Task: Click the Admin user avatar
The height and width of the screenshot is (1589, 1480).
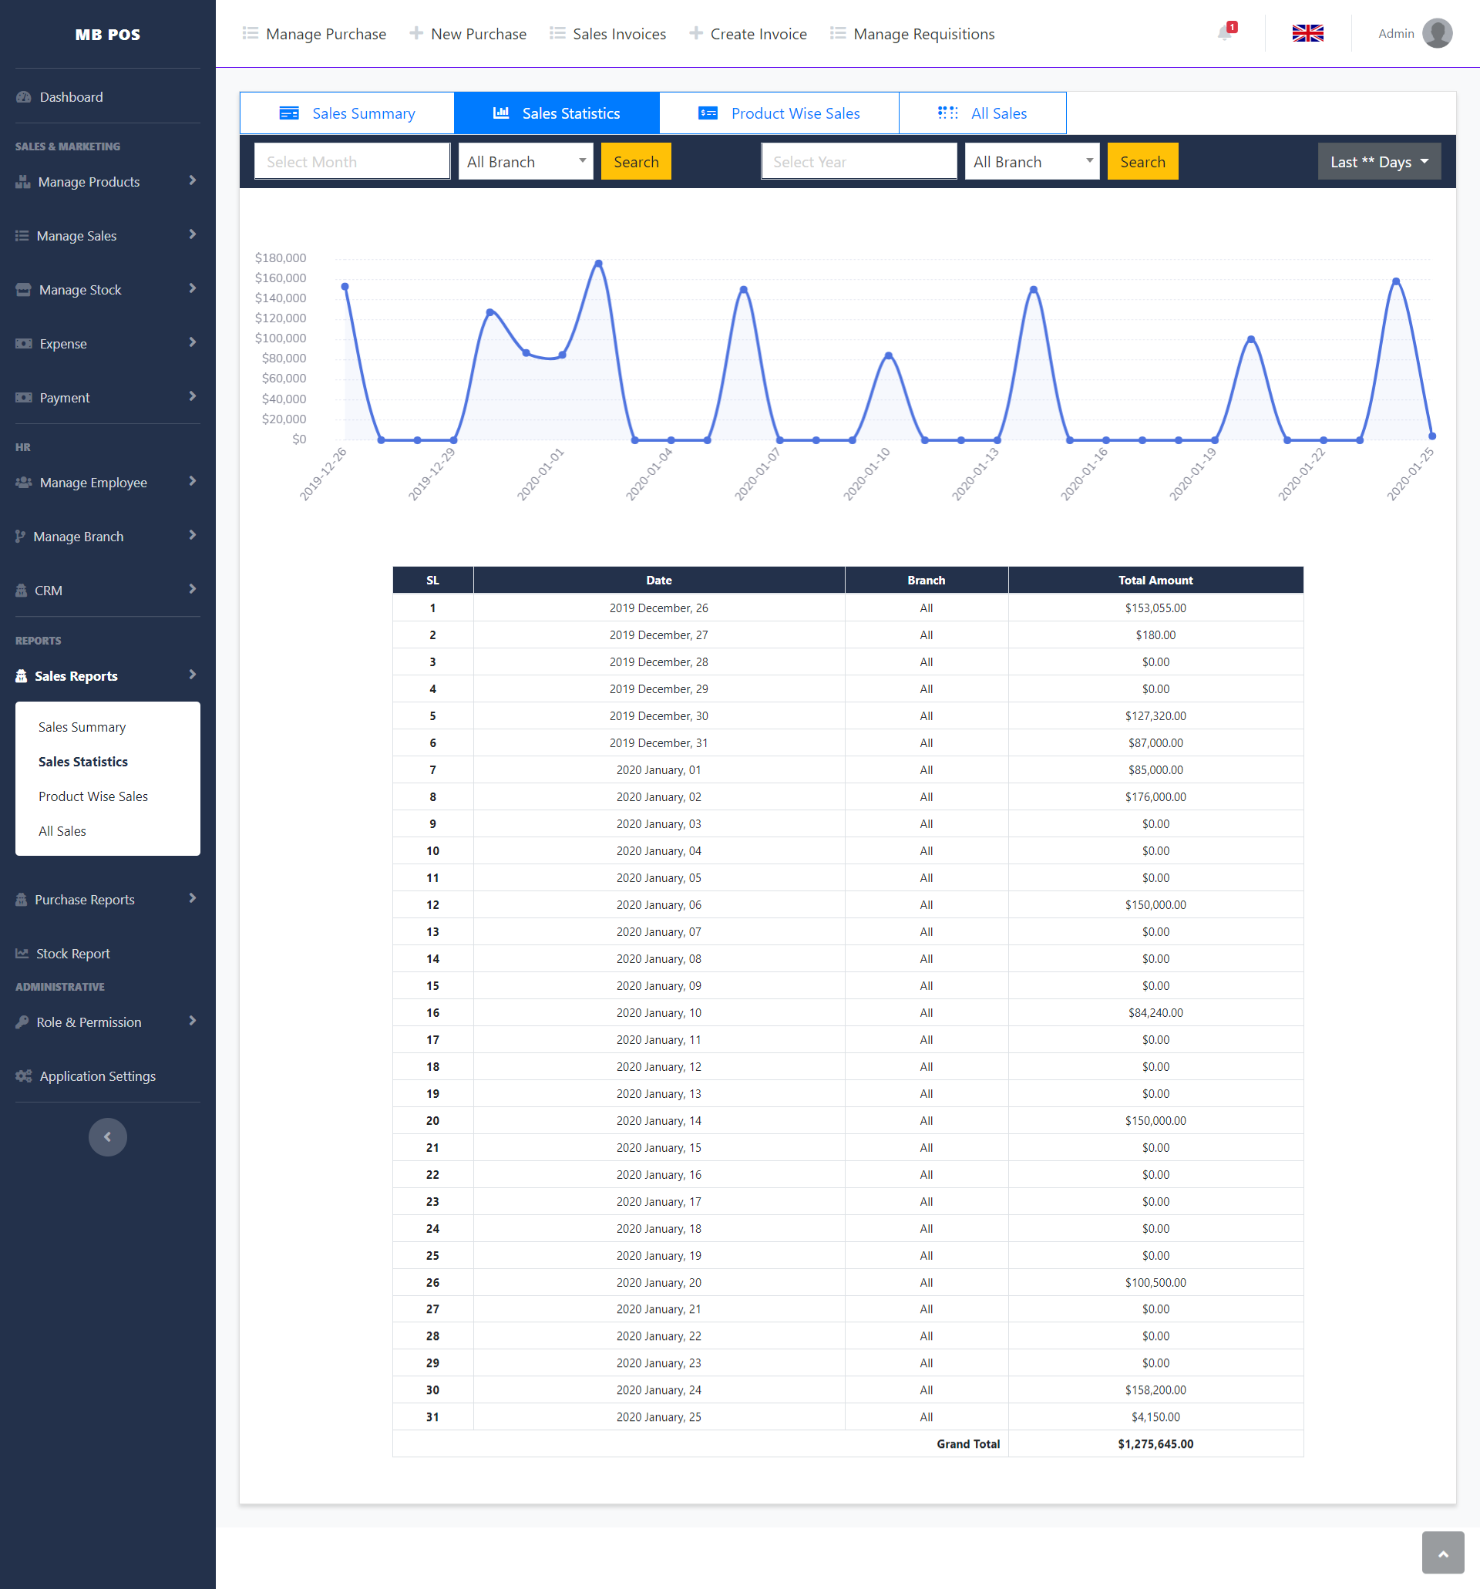Action: click(1437, 34)
